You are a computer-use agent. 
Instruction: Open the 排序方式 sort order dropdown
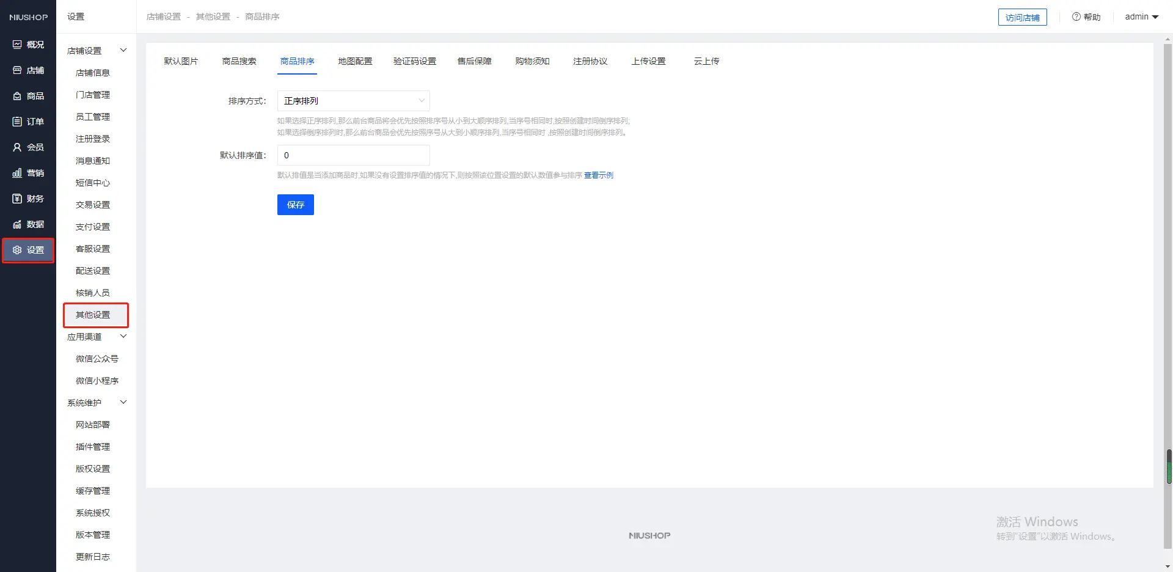353,101
